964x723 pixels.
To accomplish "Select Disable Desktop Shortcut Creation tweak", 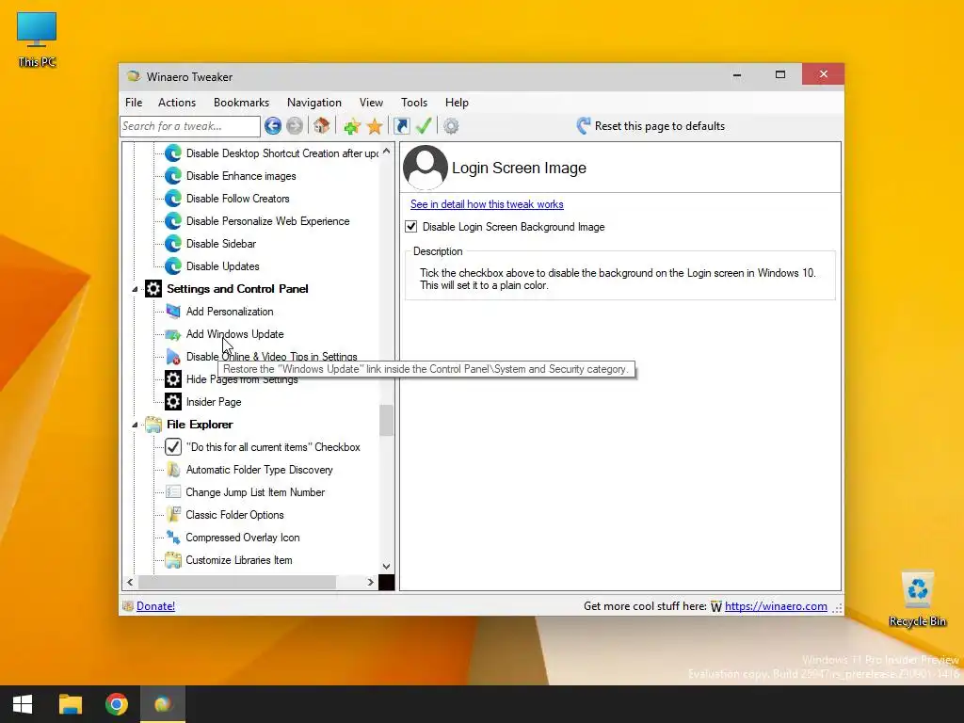I will (282, 153).
